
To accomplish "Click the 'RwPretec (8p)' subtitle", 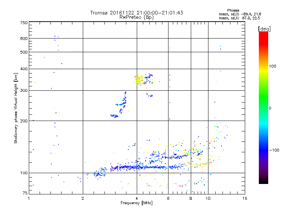I will click(136, 17).
